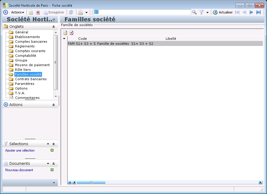Click the Enregistrer save button
Viewport: 267px width, 194px height.
[53, 12]
